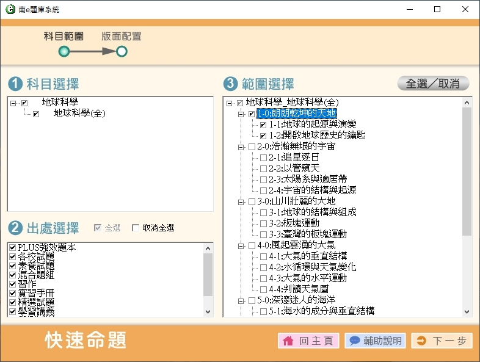The height and width of the screenshot is (362, 480).
Task: Open 輔助說明 help
Action: pos(376,341)
